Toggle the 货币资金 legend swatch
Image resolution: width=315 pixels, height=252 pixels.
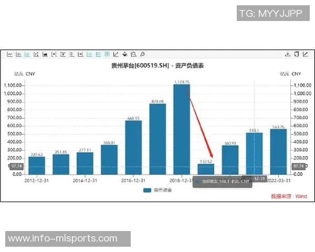(x=147, y=190)
